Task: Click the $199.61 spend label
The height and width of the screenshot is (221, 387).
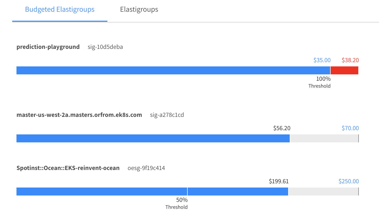Action: 279,182
